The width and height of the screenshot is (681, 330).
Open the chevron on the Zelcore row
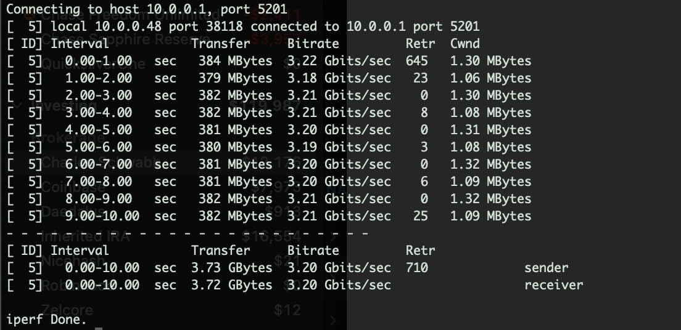click(334, 320)
